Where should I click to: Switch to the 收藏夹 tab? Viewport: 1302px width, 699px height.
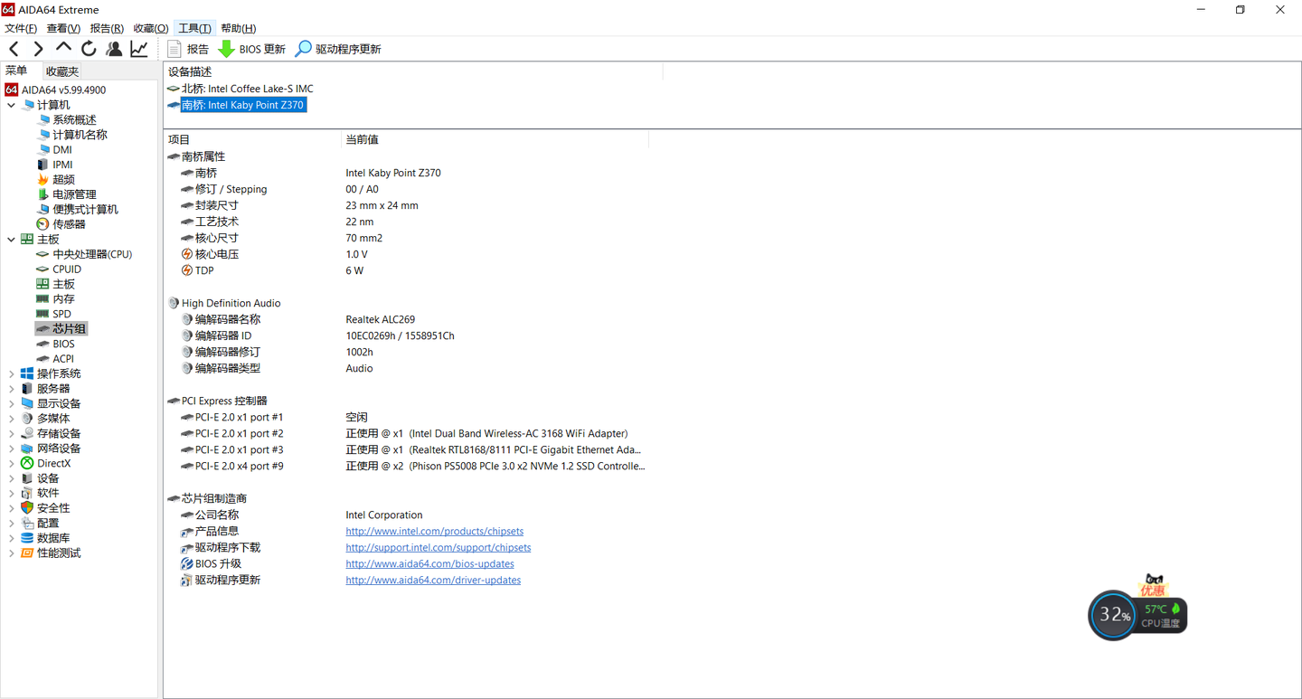[x=61, y=71]
